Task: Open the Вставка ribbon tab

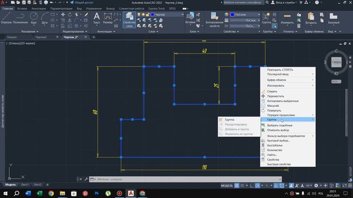Action: 22,9
